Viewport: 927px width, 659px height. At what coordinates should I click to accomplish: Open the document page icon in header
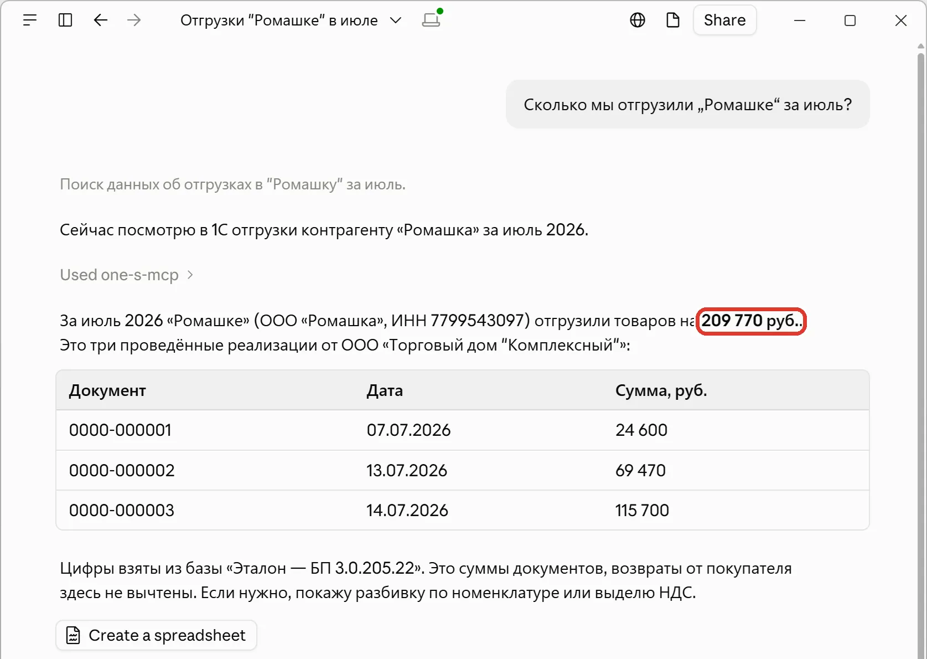point(673,20)
